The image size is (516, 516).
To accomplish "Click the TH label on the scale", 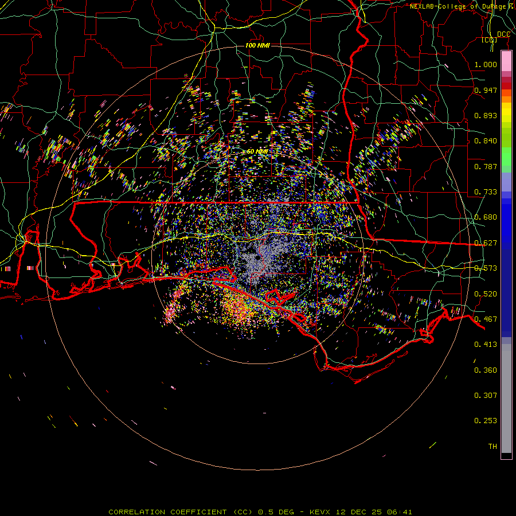I will [492, 447].
